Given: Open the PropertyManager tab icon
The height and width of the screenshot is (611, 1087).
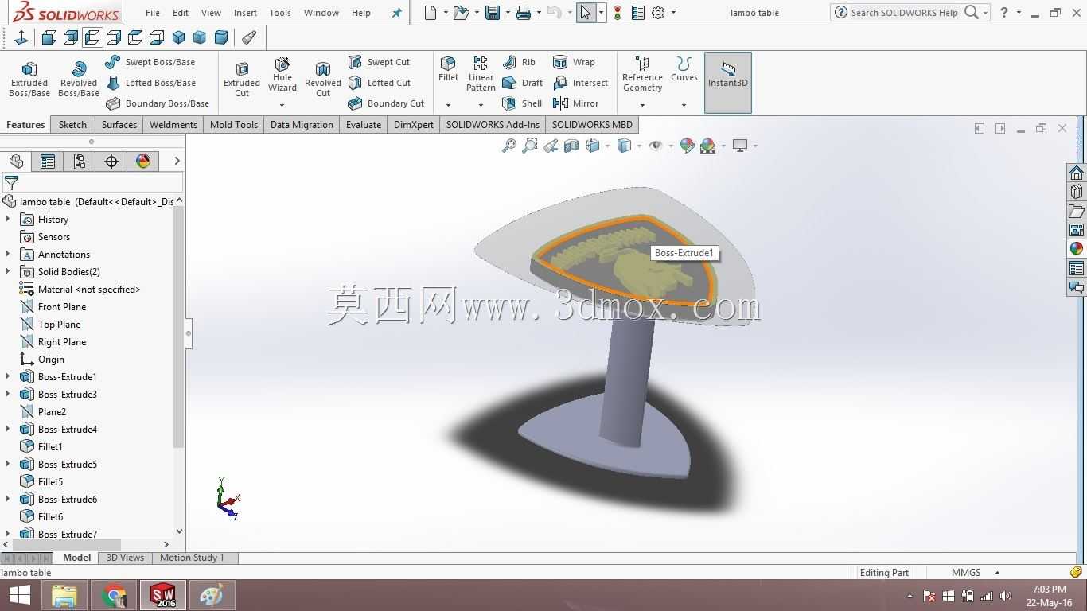Looking at the screenshot, I should click(48, 162).
